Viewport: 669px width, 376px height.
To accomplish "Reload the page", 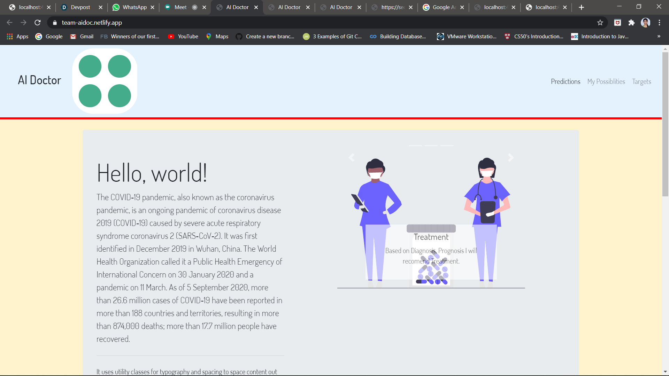I will pyautogui.click(x=38, y=23).
